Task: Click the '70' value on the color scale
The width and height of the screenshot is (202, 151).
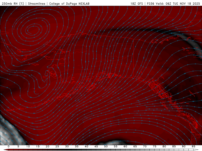Action: [x=145, y=146]
